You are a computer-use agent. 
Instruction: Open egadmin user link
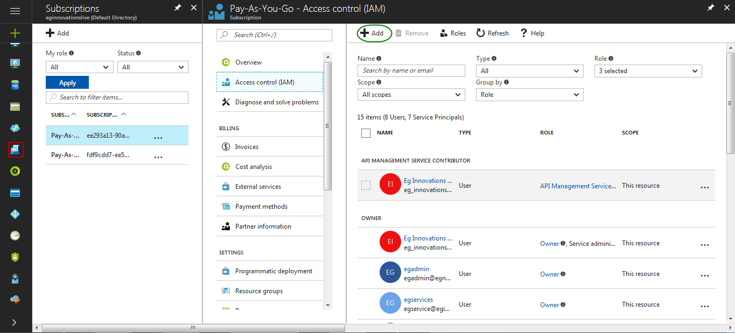pyautogui.click(x=416, y=269)
